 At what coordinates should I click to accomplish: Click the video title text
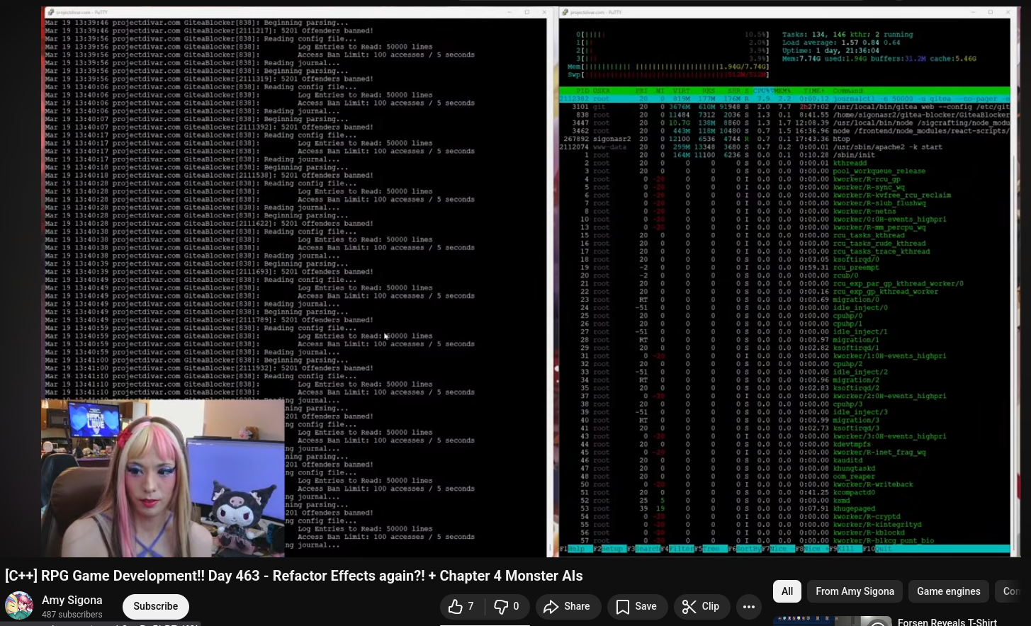[x=293, y=576]
